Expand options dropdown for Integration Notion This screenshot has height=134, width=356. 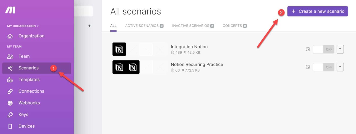(x=340, y=49)
